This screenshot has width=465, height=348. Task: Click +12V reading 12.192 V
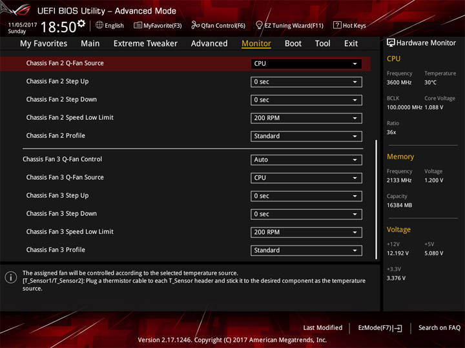click(398, 253)
